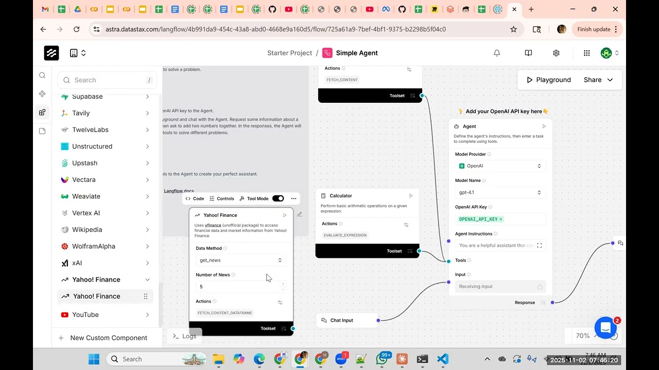
Task: Select the xAI sidebar item
Action: [106, 263]
